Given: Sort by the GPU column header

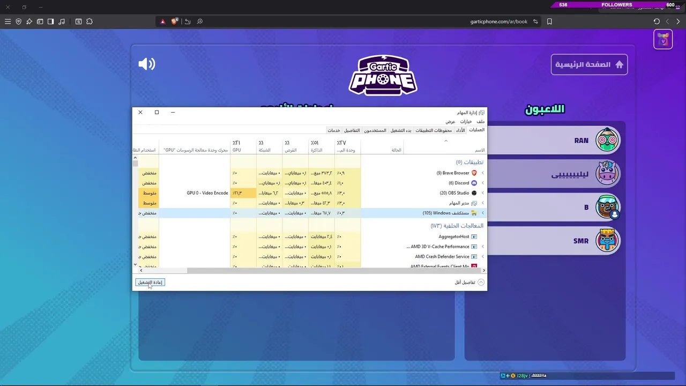Looking at the screenshot, I should click(243, 146).
